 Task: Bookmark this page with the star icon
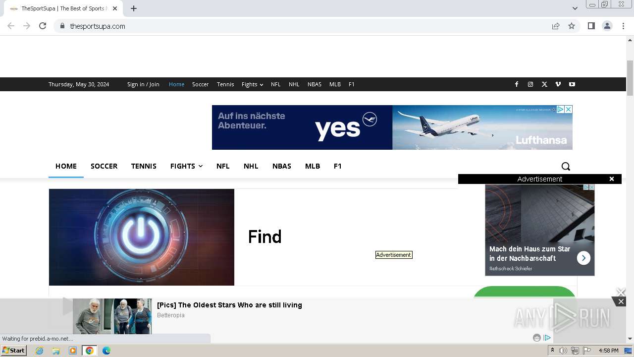pos(572,26)
